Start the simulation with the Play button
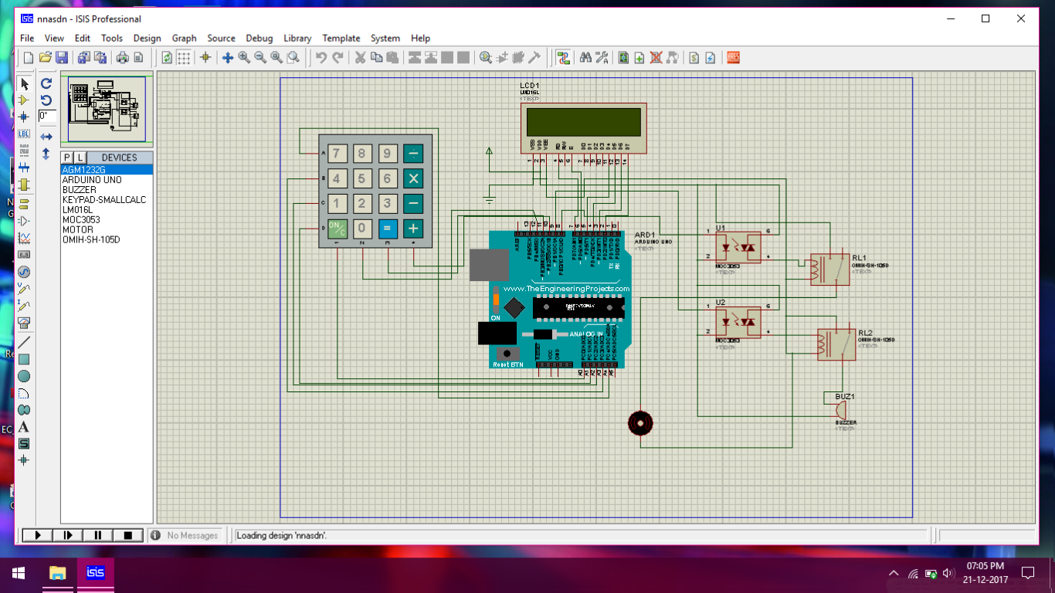The height and width of the screenshot is (593, 1055). point(36,535)
